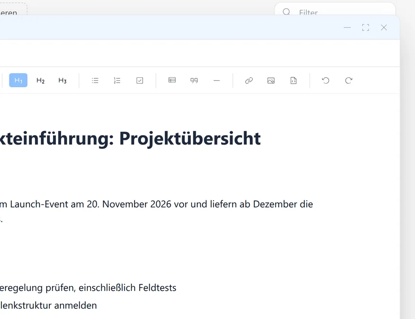This screenshot has height=319, width=415.
Task: Insert an image
Action: [271, 80]
